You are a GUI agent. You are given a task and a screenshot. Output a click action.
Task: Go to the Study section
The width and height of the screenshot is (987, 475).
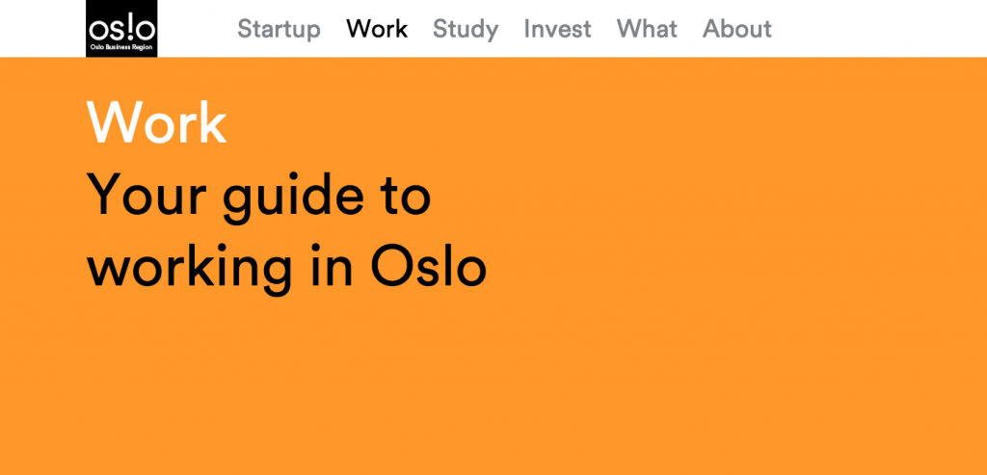tap(466, 29)
